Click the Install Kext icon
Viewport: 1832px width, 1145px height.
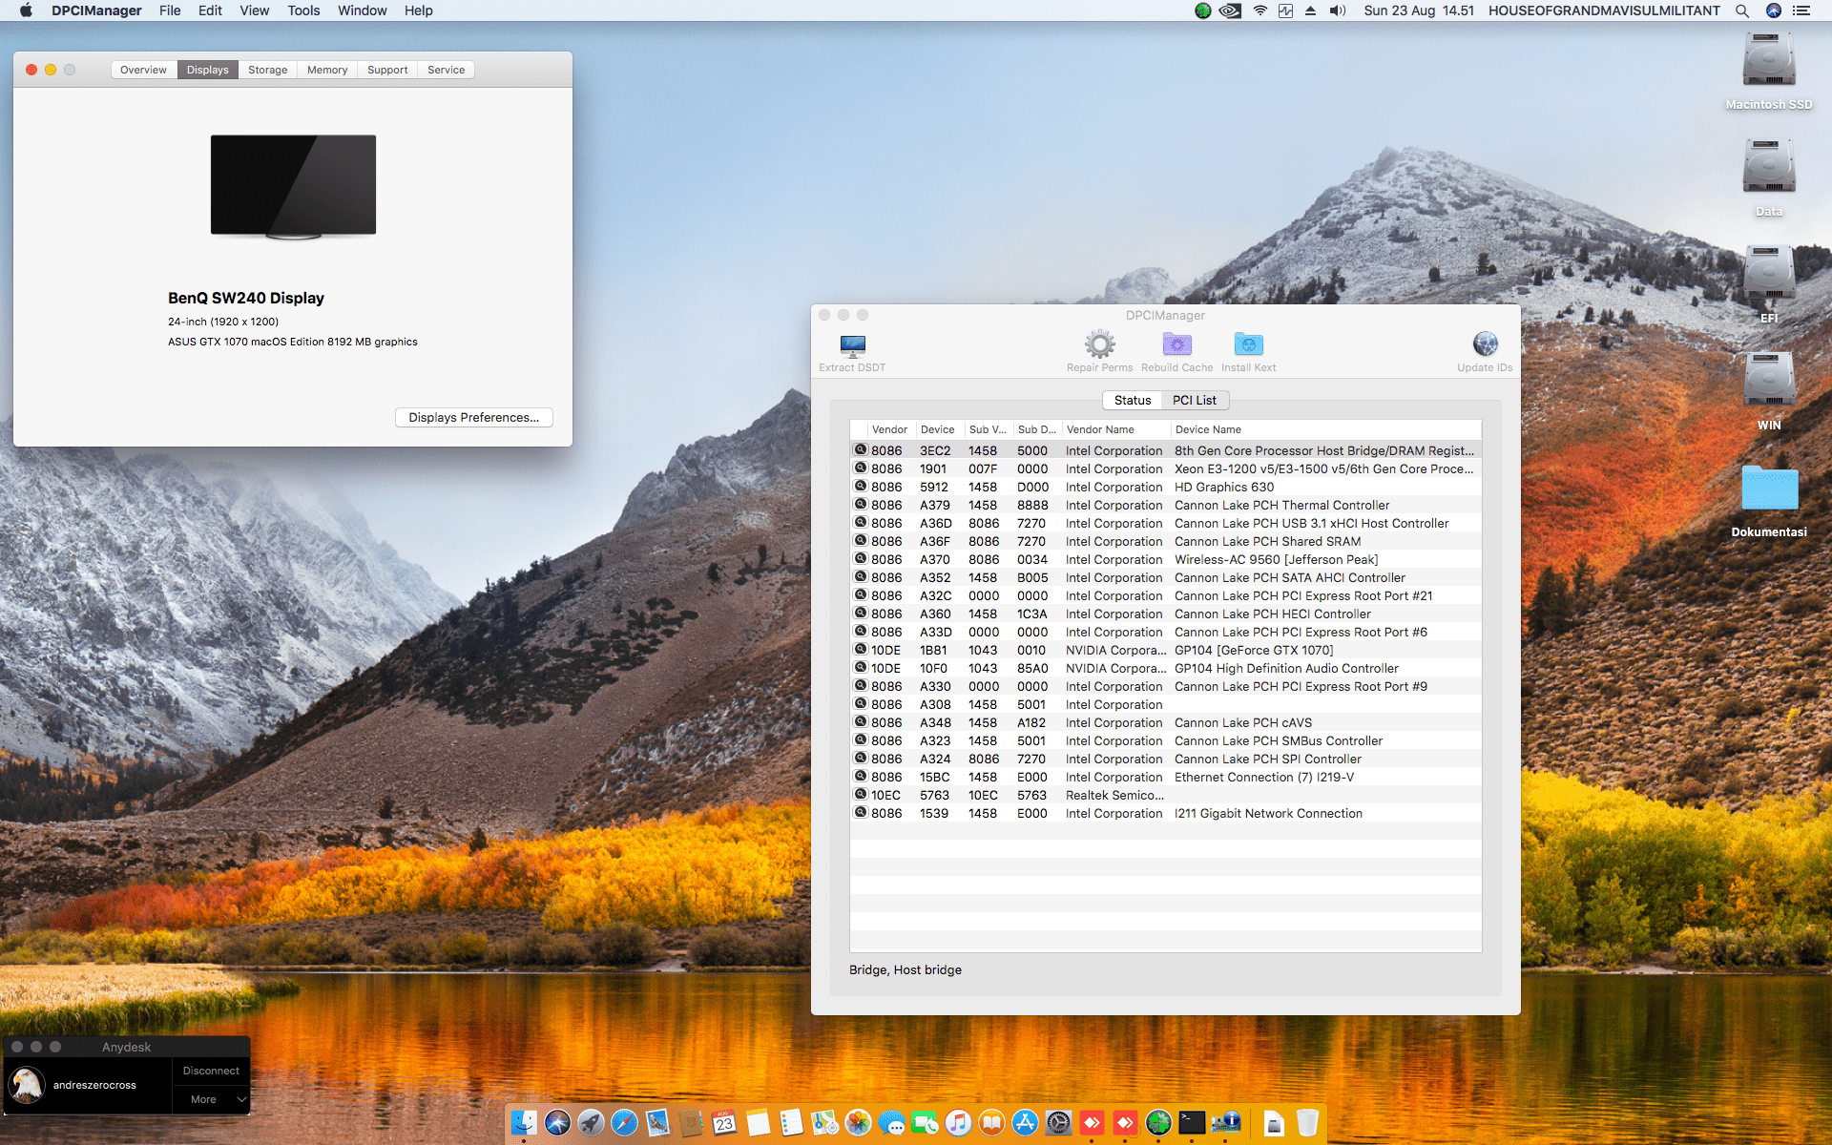pyautogui.click(x=1248, y=344)
